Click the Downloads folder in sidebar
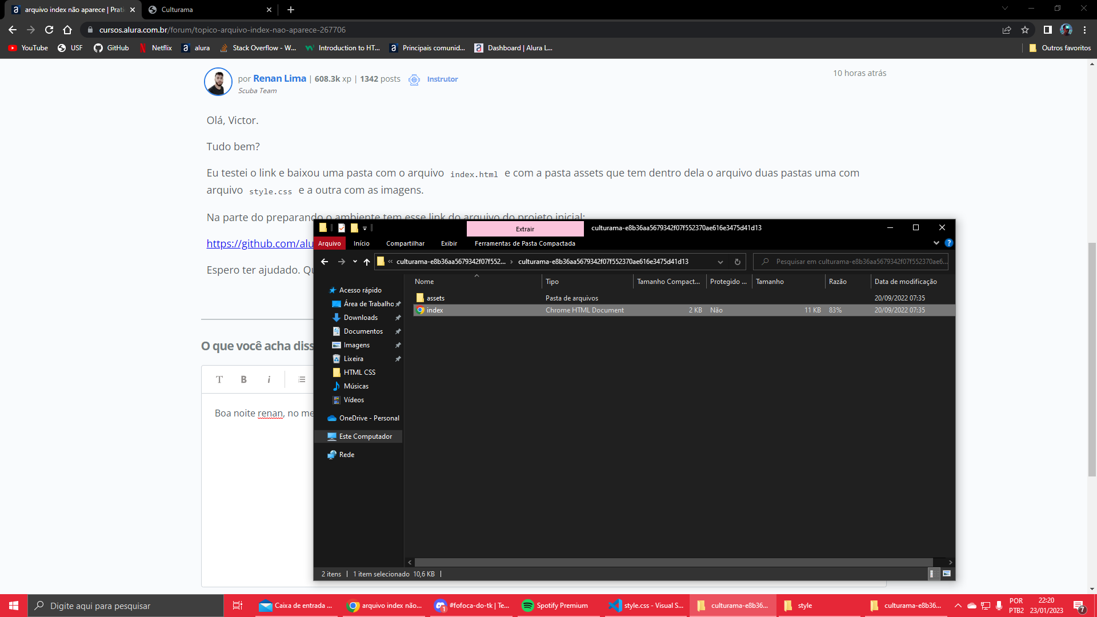This screenshot has height=617, width=1097. [x=361, y=317]
